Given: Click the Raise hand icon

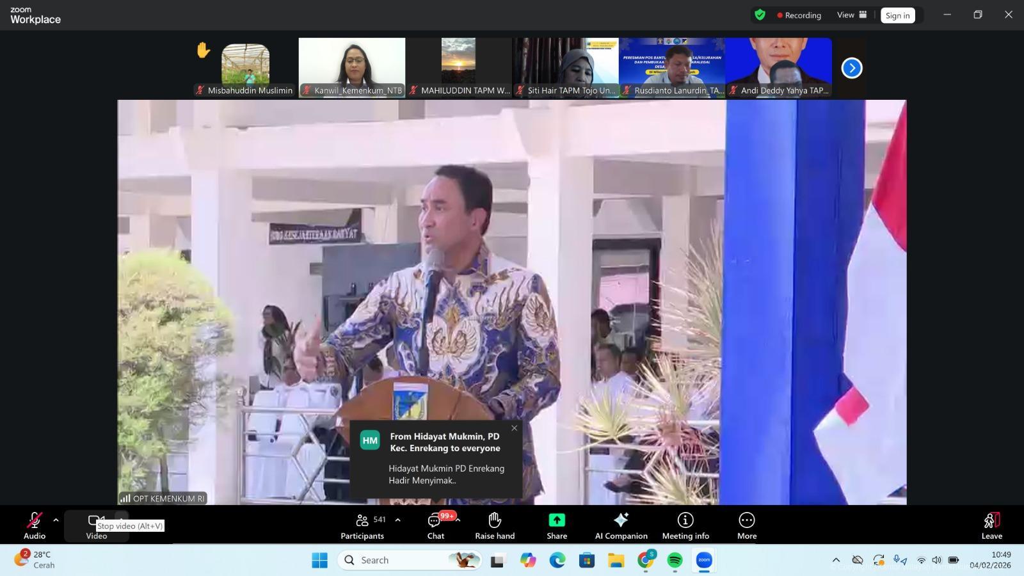Looking at the screenshot, I should [x=494, y=525].
